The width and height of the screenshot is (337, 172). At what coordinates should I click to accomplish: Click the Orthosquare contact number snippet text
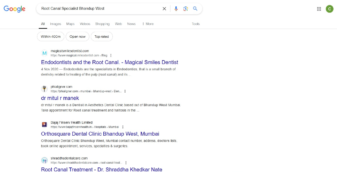pos(109,143)
